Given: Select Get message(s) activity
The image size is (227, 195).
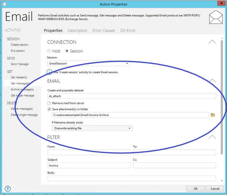Looking at the screenshot, I should pyautogui.click(x=20, y=83).
